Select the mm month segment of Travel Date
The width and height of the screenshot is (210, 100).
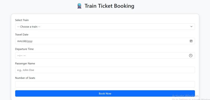pyautogui.click(x=19, y=41)
